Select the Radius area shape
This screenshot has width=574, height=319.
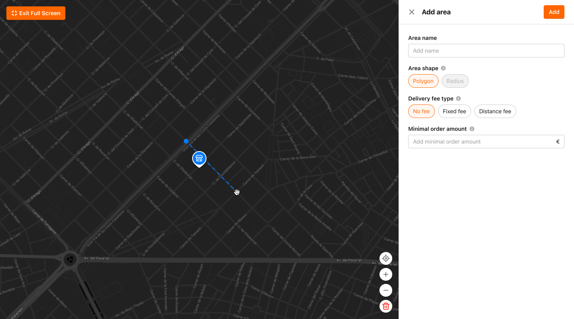coord(455,81)
